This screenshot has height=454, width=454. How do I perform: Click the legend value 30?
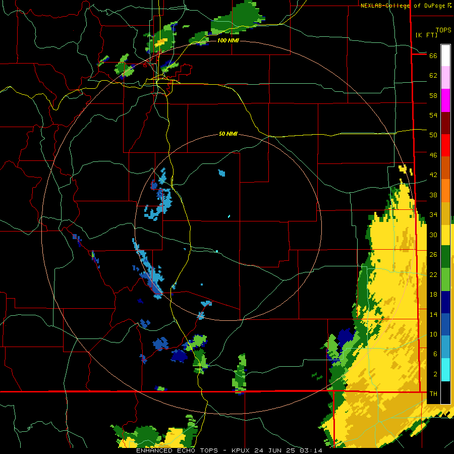(x=433, y=235)
